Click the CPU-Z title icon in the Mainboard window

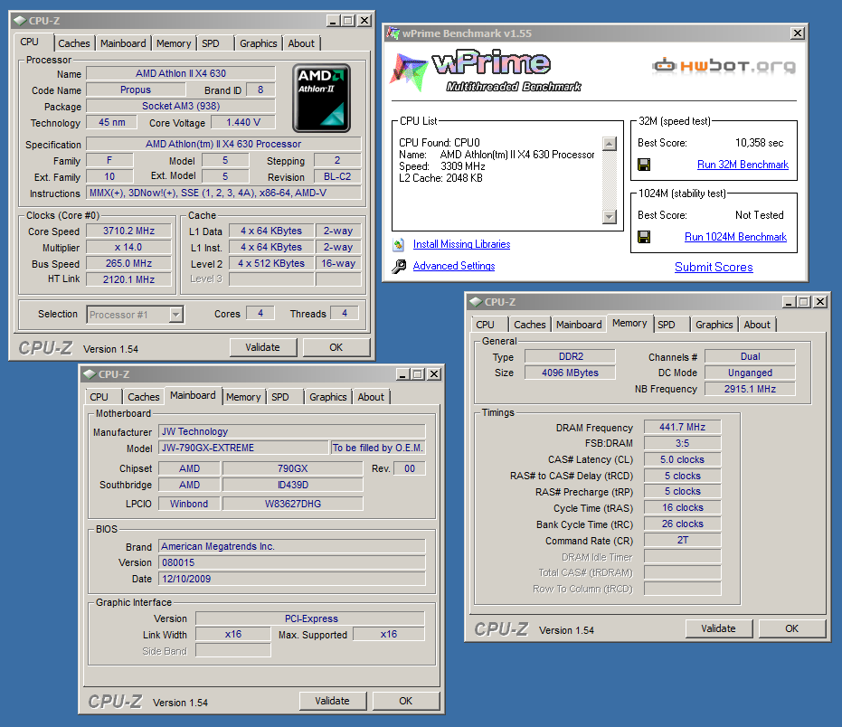[x=90, y=374]
